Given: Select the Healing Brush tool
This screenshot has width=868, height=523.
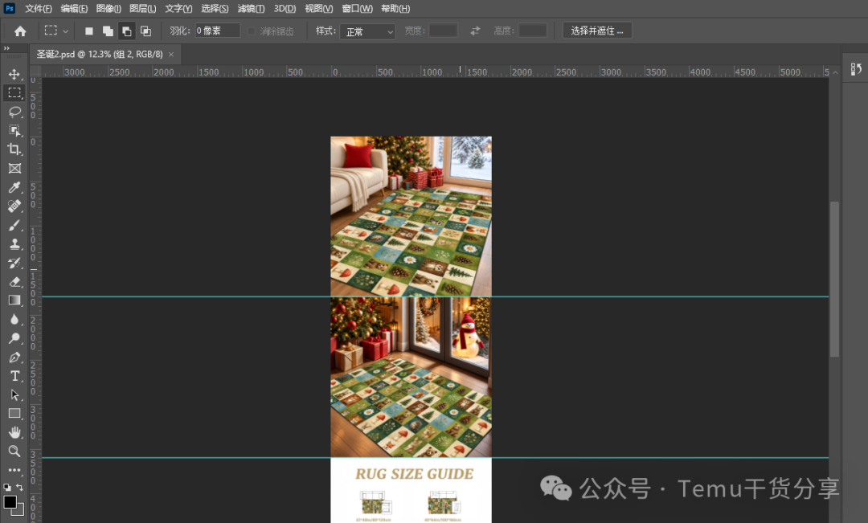Looking at the screenshot, I should [14, 206].
